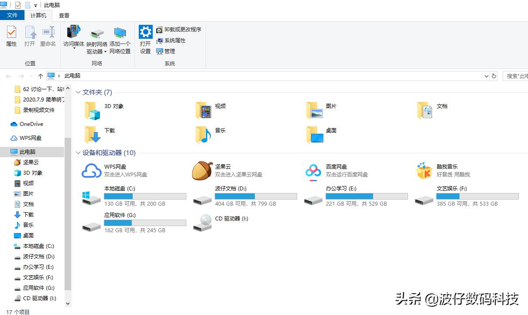This screenshot has height=315, width=528.
Task: Click the refresh button in address bar
Action: [494, 76]
